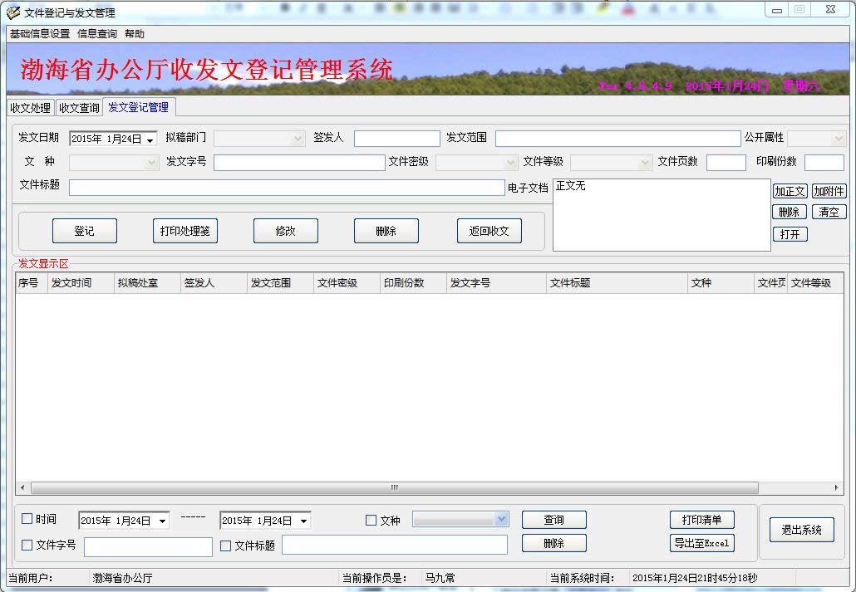Toggle the 文种 filter checkbox
856x592 pixels.
point(371,521)
